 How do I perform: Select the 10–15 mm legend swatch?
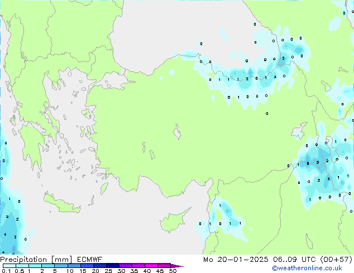74,266
